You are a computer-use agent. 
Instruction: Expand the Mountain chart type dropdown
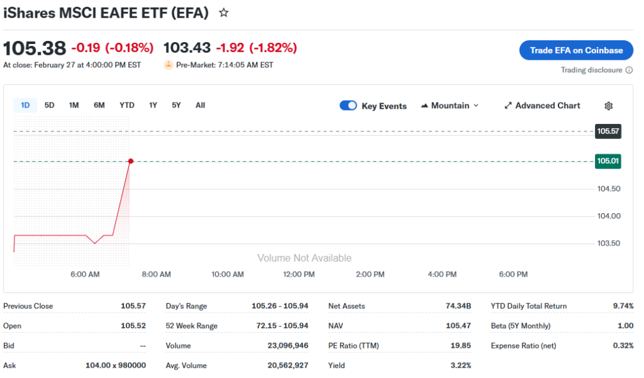tap(475, 106)
